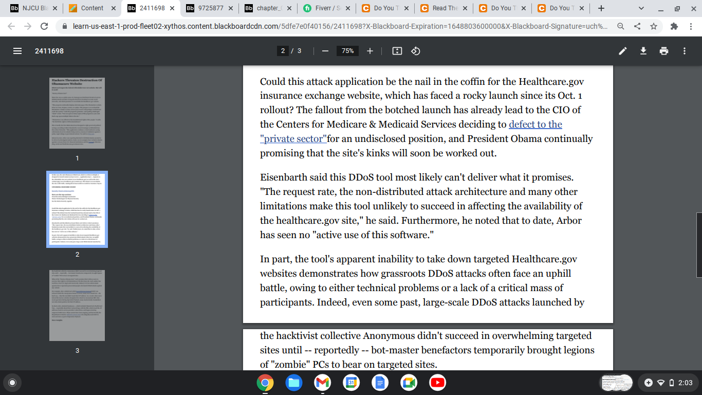
Task: Launch Google Meet from the shelf
Action: [409, 383]
